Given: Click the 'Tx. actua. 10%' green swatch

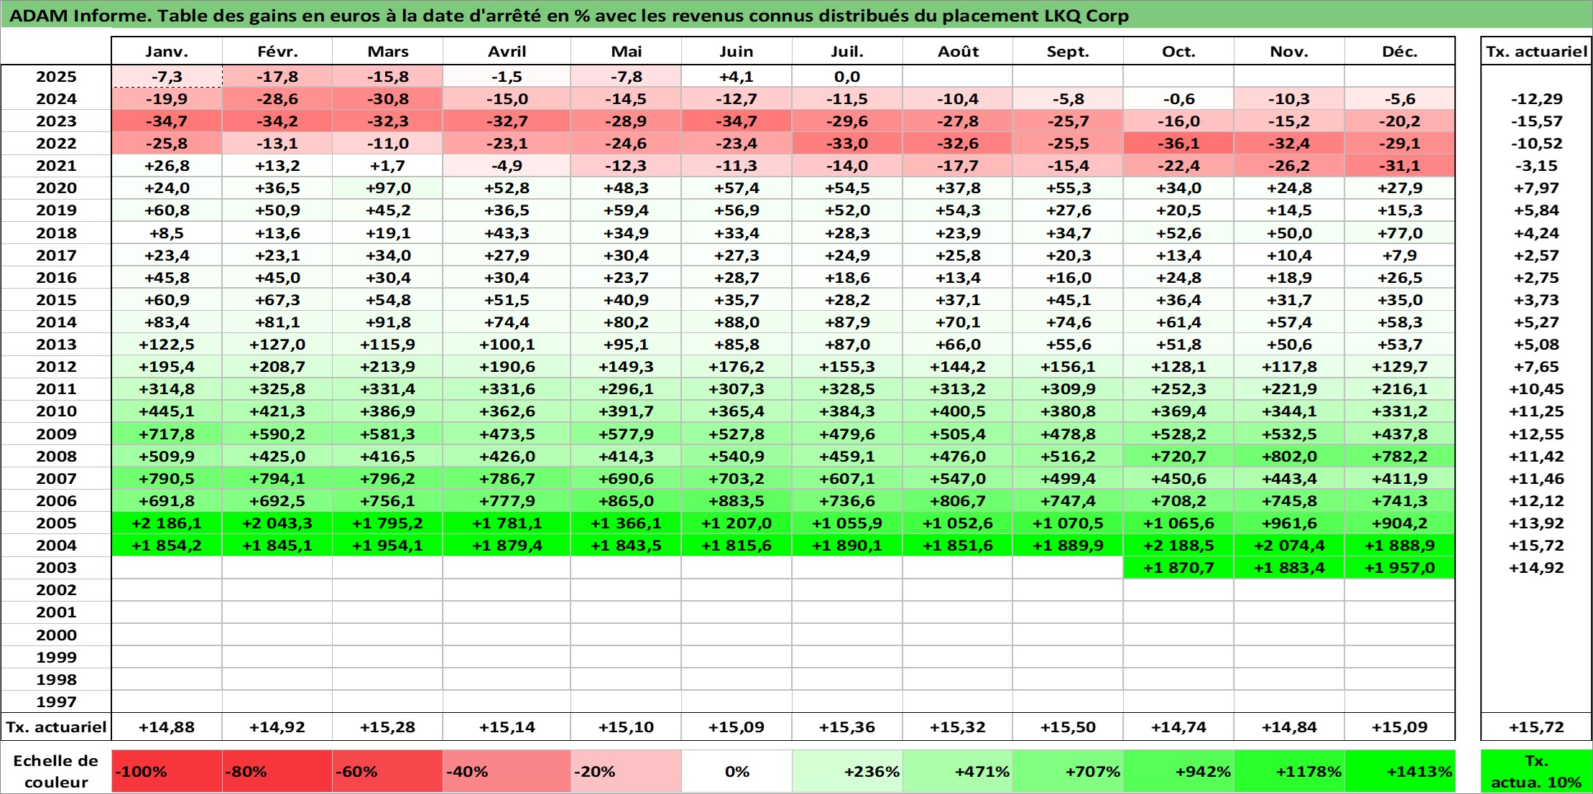Looking at the screenshot, I should 1536,772.
